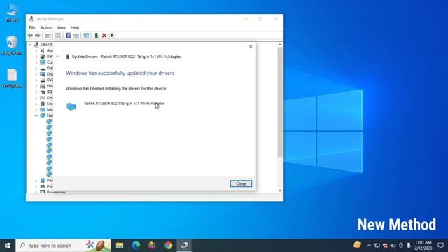Dismiss the Update Drivers dialog with X
448x252 pixels.
click(x=251, y=47)
